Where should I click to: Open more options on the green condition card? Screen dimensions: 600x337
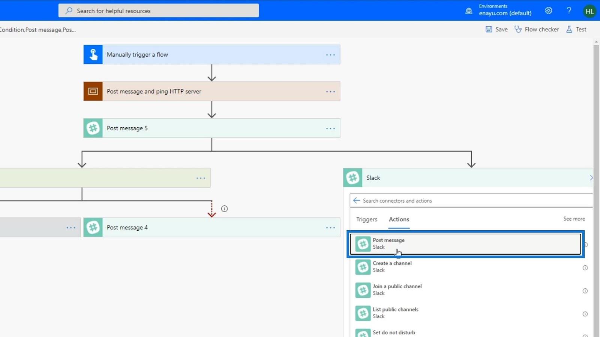pyautogui.click(x=201, y=178)
